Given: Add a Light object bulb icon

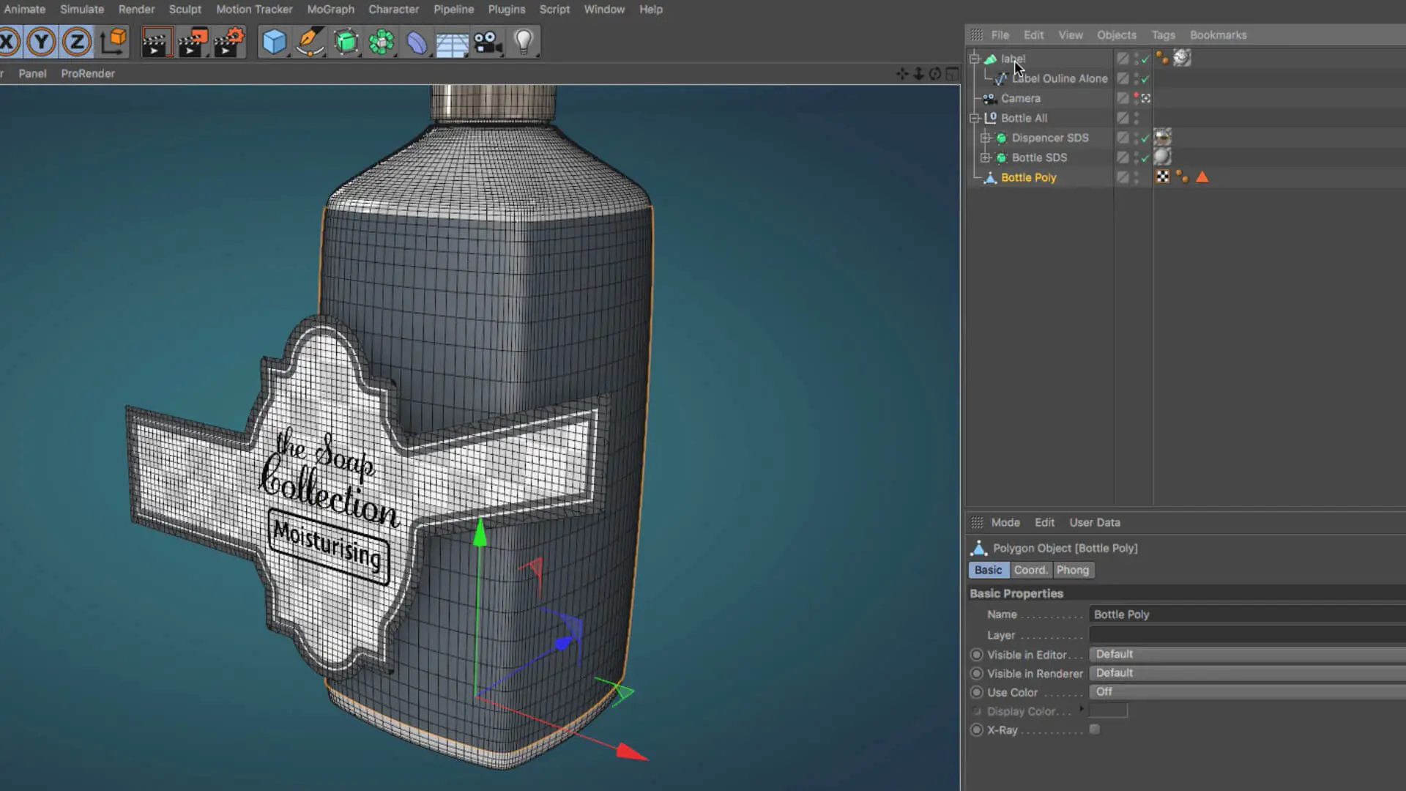Looking at the screenshot, I should (x=524, y=42).
